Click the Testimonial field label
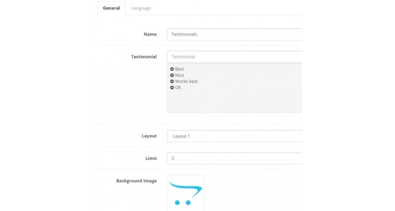 pyautogui.click(x=144, y=57)
